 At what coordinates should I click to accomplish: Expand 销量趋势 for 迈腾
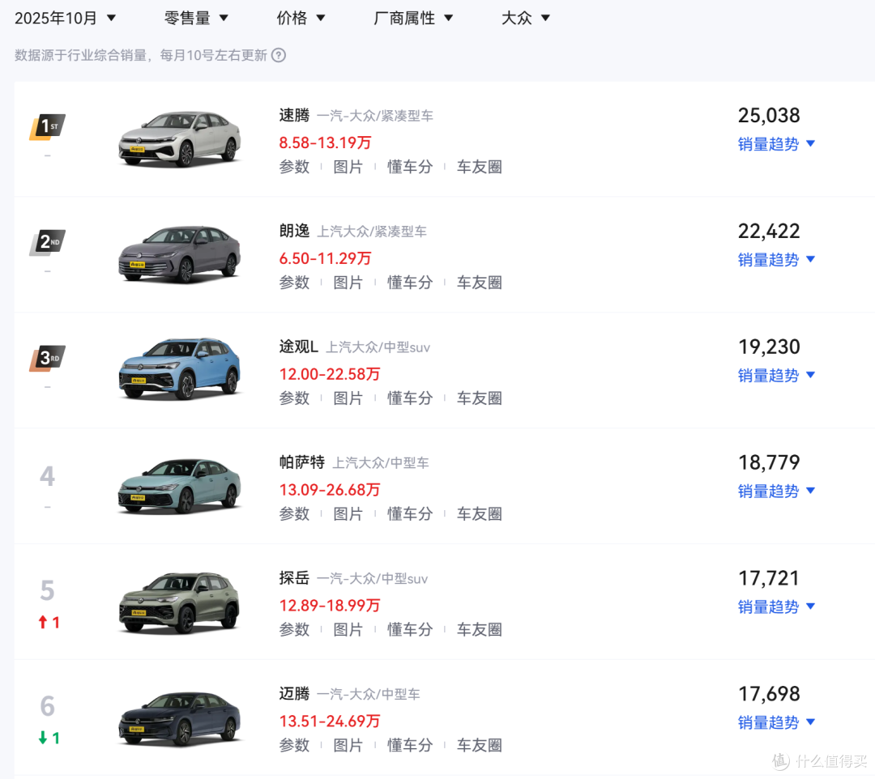point(776,722)
